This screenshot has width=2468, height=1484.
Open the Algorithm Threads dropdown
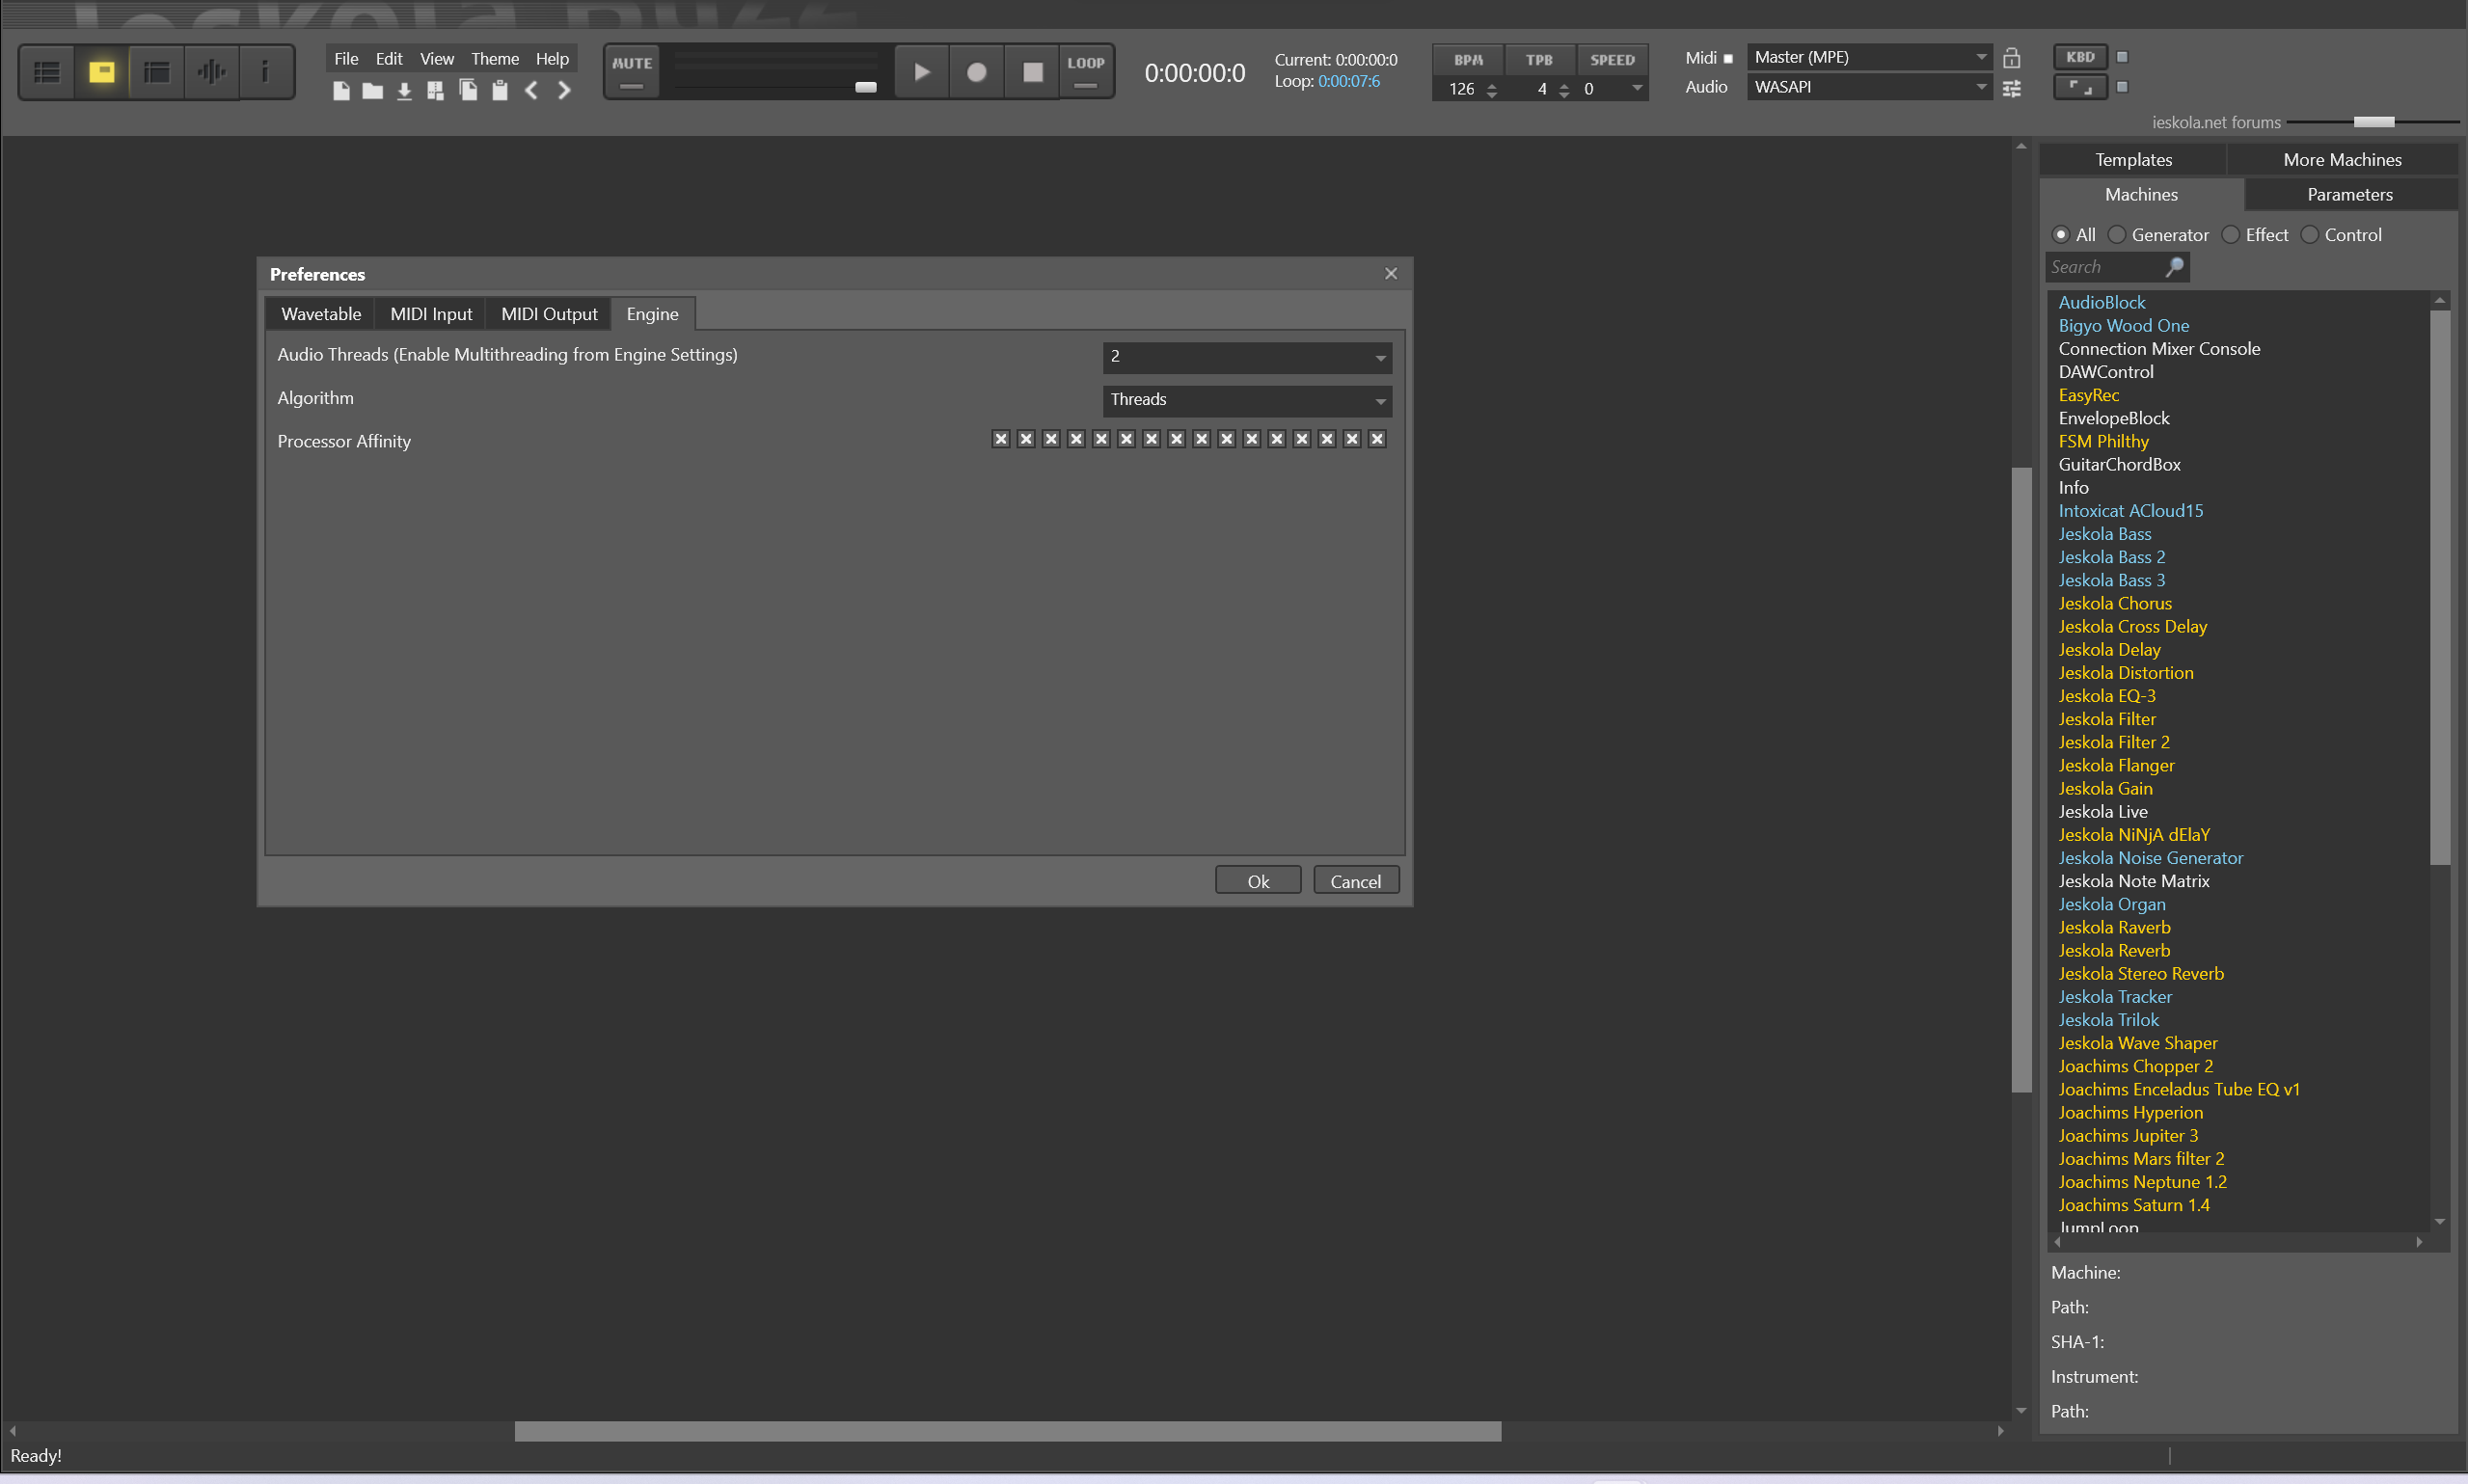click(1247, 400)
